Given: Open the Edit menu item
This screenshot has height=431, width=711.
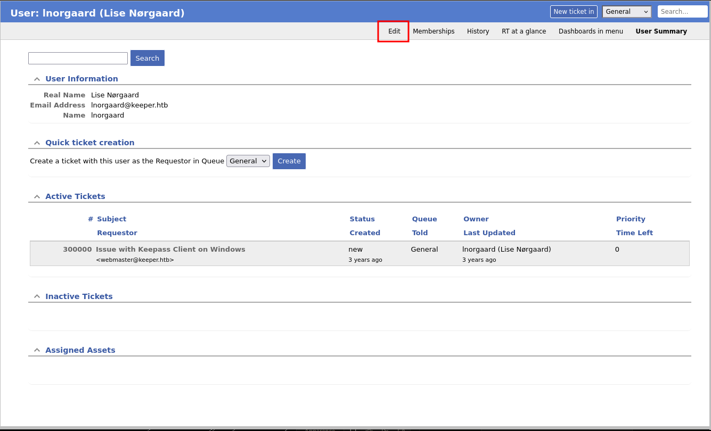Looking at the screenshot, I should click(x=394, y=31).
